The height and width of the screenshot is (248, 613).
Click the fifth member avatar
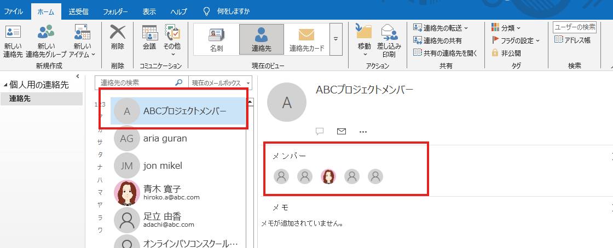click(375, 176)
